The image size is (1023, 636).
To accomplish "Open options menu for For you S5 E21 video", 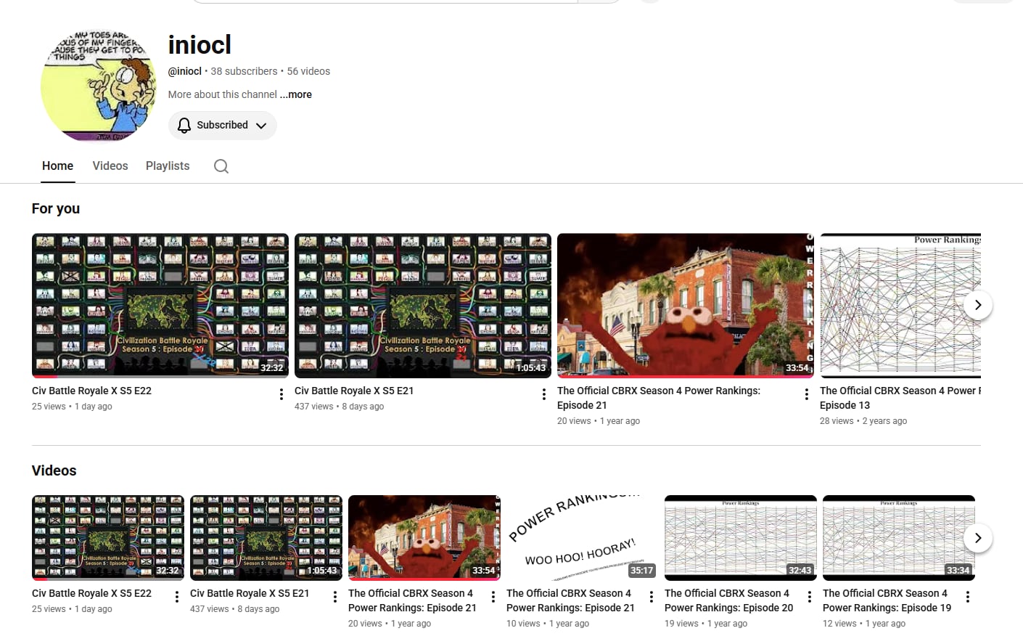I will tap(544, 394).
